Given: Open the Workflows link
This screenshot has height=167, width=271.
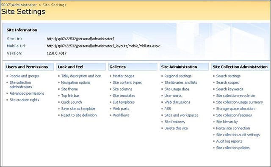Looking at the screenshot, I should pyautogui.click(x=121, y=115).
